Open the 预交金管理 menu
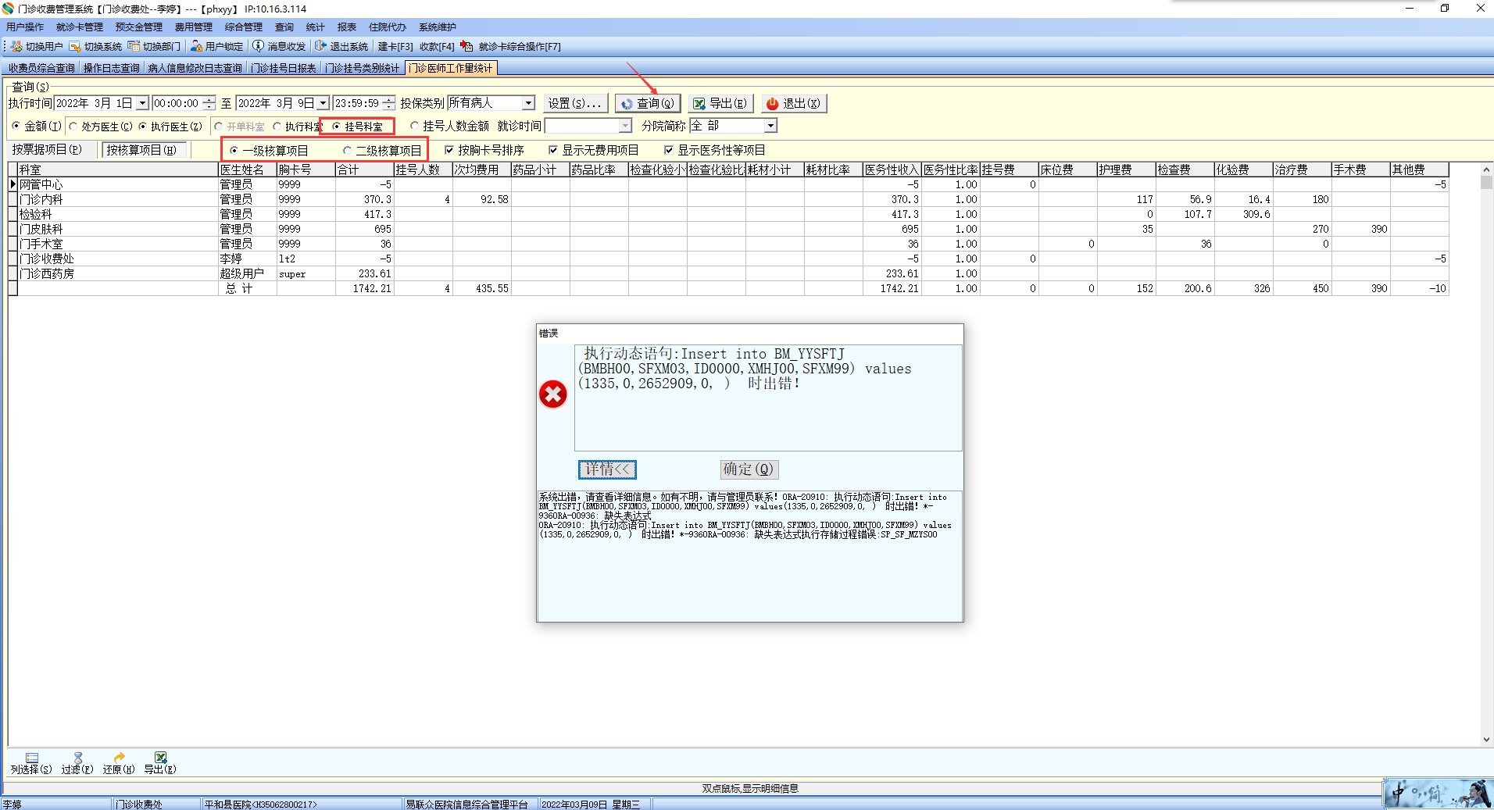This screenshot has height=810, width=1494. (139, 27)
